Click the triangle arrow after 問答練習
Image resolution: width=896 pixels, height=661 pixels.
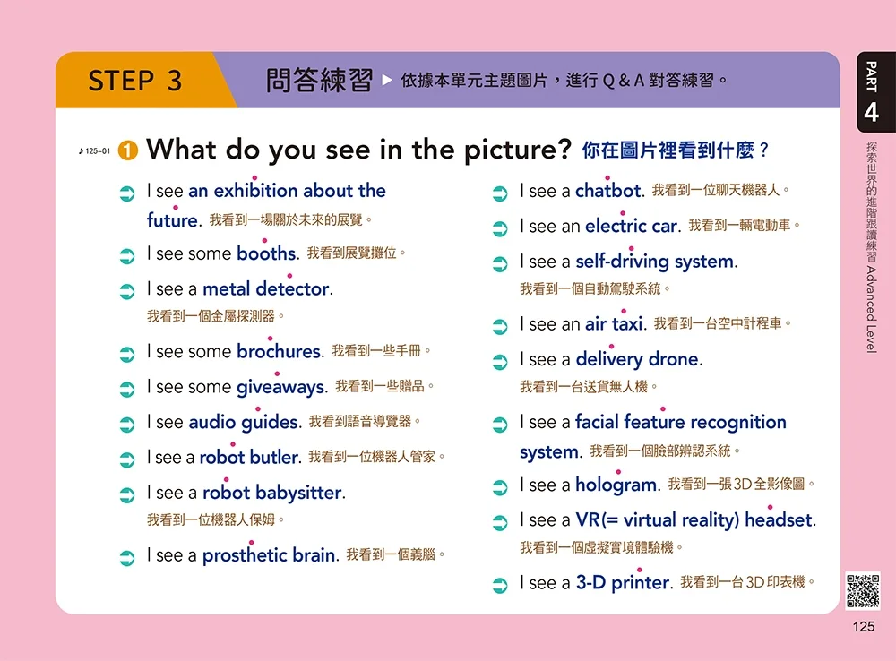coord(387,82)
